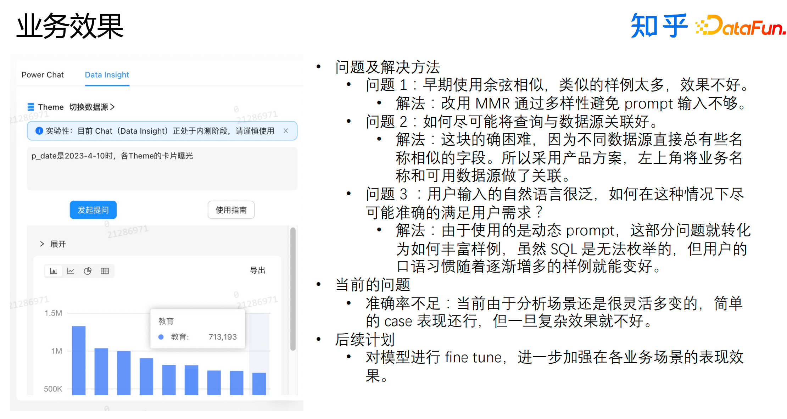Viewport: 787px width, 419px height.
Task: Click the blue Theme data source icon
Action: pyautogui.click(x=31, y=107)
